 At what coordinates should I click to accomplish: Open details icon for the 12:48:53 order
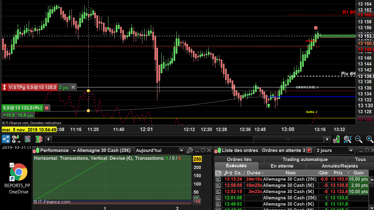(x=218, y=204)
